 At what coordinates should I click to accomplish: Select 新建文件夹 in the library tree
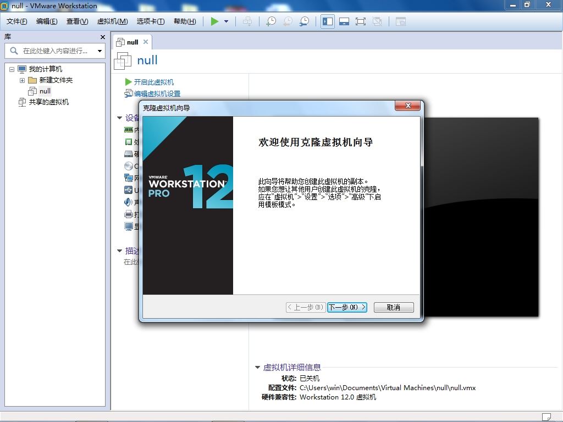coord(56,80)
